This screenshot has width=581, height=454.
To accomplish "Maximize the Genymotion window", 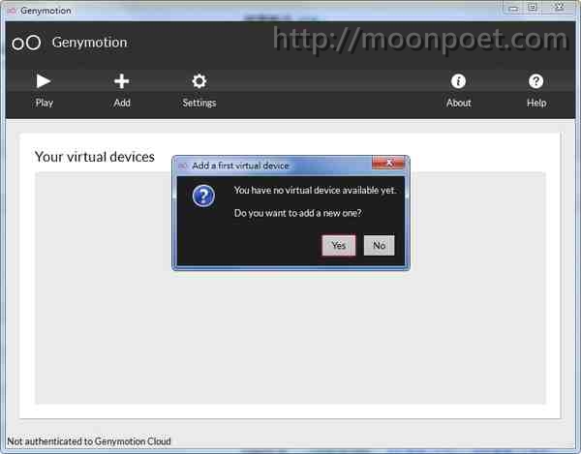I will 532,8.
